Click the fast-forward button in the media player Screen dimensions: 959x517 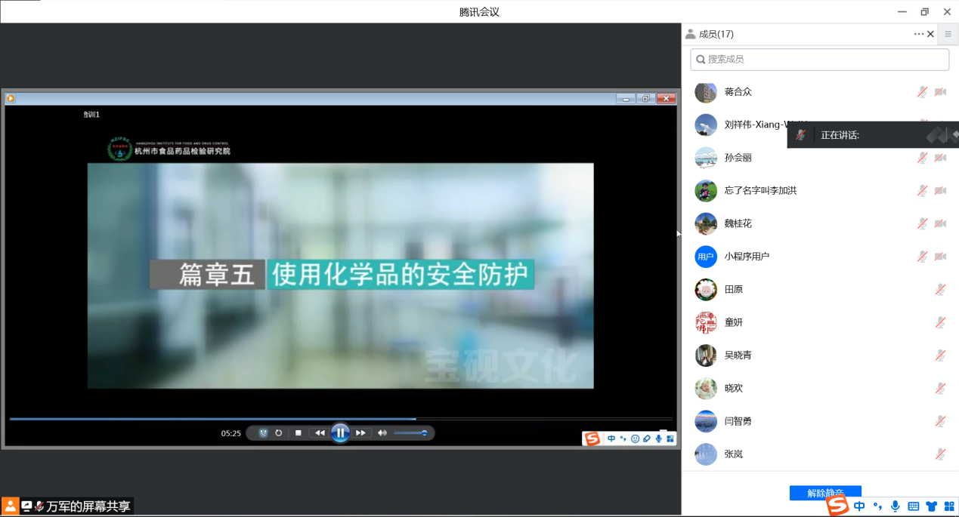[x=360, y=433]
